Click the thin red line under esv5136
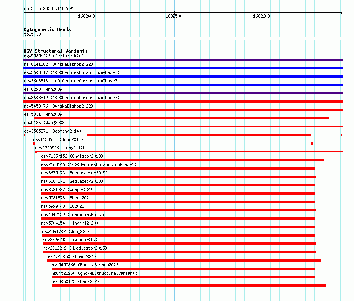This screenshot has width=354, height=301. (183, 126)
